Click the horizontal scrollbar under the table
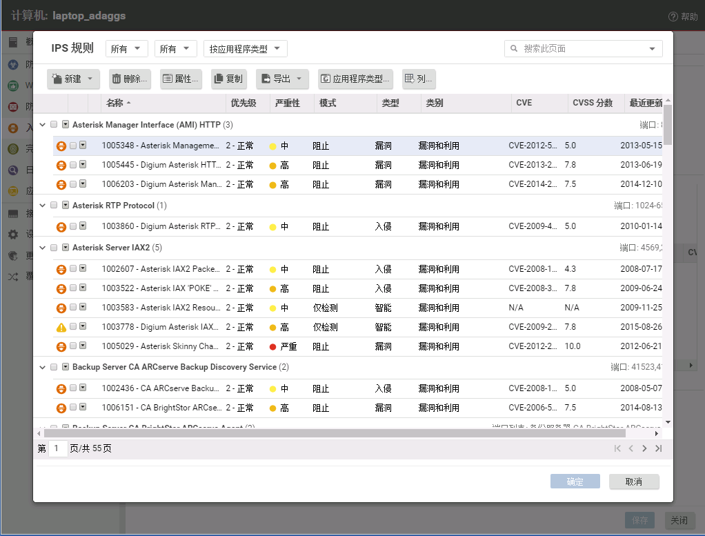705x536 pixels. [x=335, y=433]
